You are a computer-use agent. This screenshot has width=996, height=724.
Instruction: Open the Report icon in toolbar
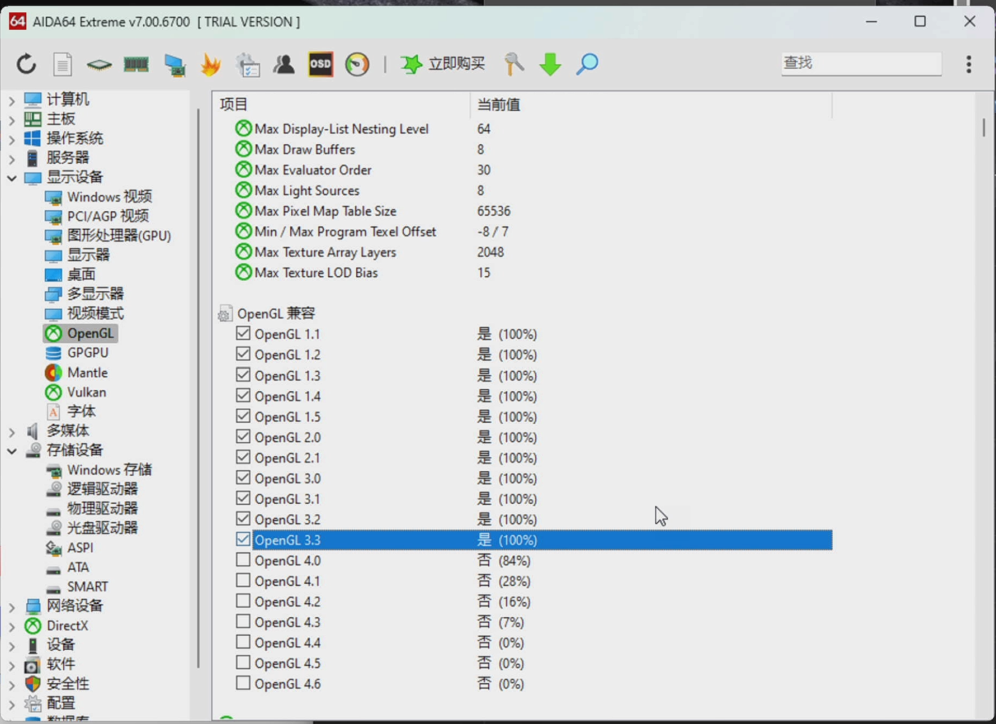tap(62, 64)
